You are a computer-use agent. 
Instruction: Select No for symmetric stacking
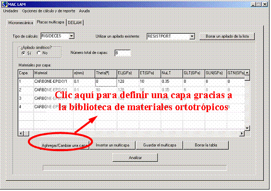pyautogui.click(x=39, y=53)
